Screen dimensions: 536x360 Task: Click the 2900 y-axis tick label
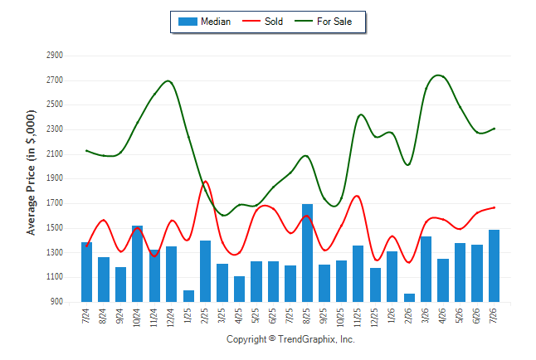(55, 55)
